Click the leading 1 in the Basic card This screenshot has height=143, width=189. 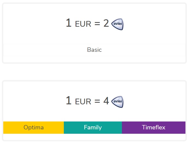point(68,23)
